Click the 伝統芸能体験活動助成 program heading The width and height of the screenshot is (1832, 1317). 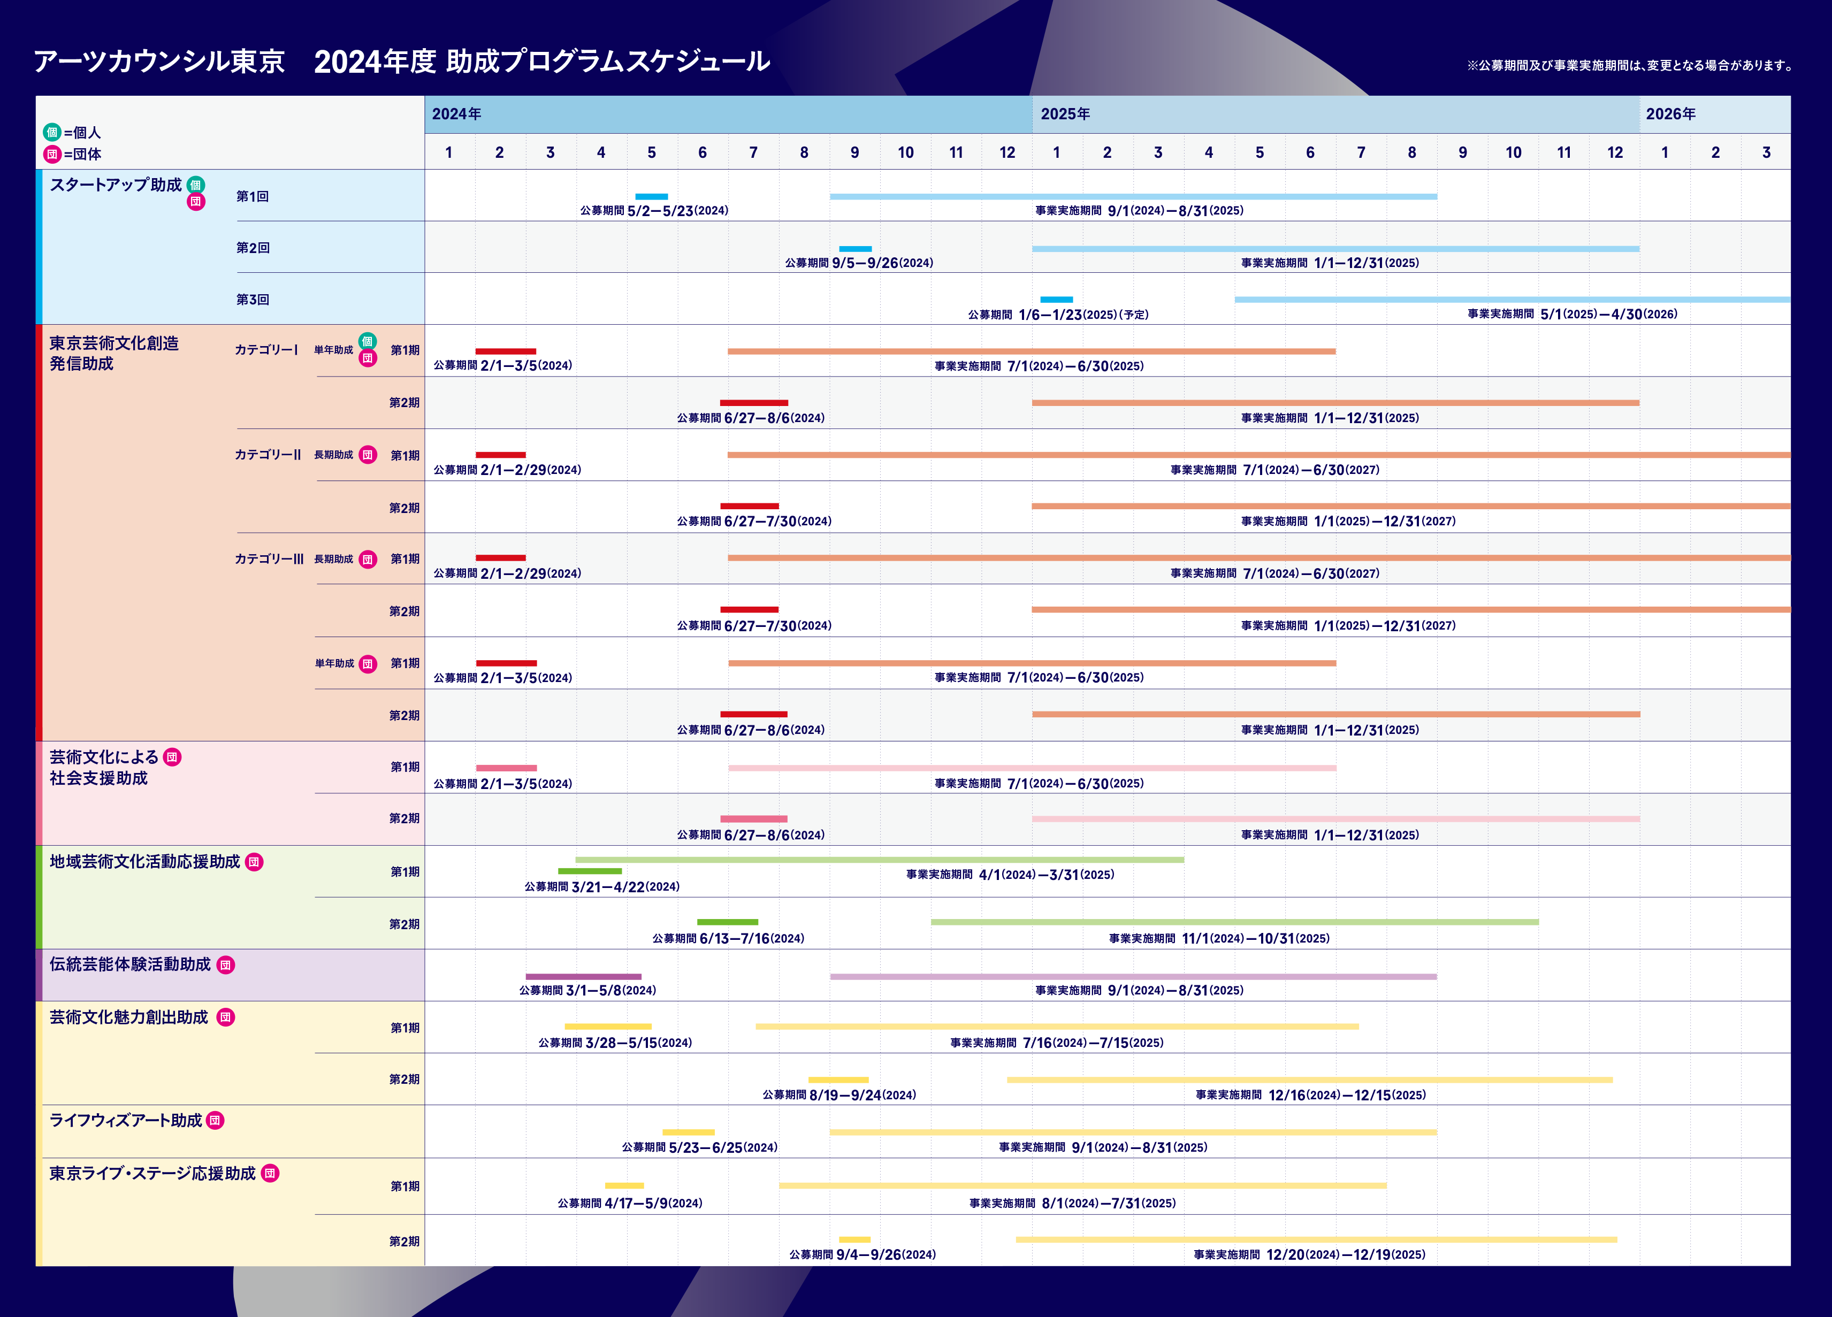point(130,964)
